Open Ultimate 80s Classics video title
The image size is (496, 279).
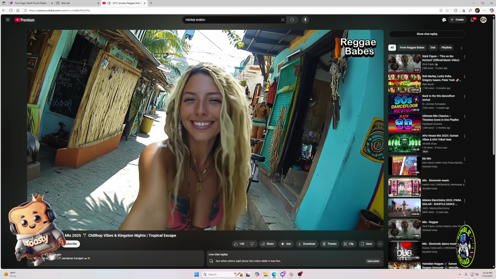[440, 118]
